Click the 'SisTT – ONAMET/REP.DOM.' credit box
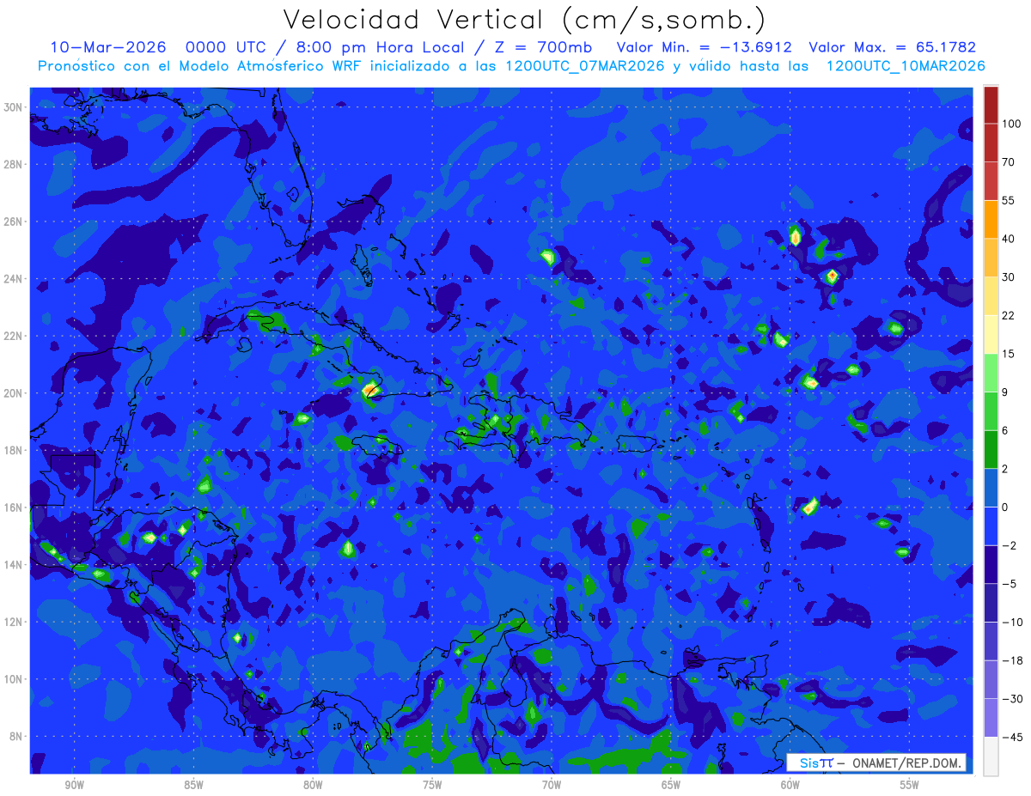1031x796 pixels. [x=876, y=763]
